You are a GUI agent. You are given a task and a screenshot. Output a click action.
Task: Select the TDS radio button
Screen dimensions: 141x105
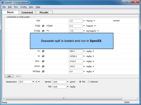point(80,82)
